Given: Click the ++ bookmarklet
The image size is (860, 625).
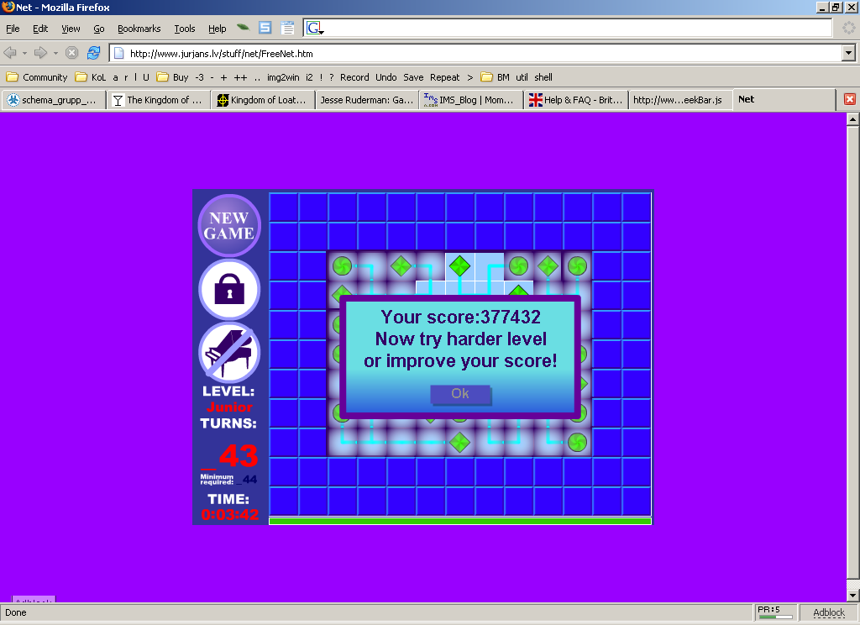Looking at the screenshot, I should pos(240,77).
